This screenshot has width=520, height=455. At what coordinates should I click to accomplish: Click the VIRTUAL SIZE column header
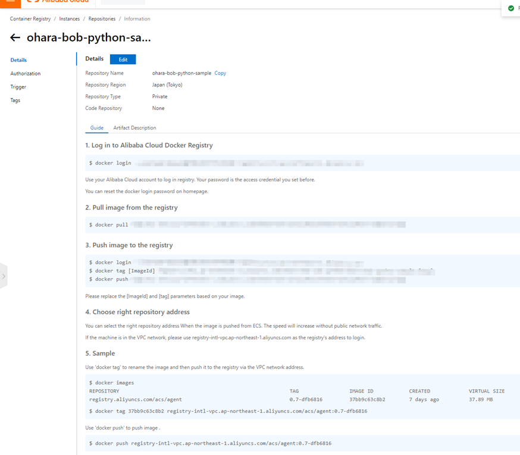point(487,391)
